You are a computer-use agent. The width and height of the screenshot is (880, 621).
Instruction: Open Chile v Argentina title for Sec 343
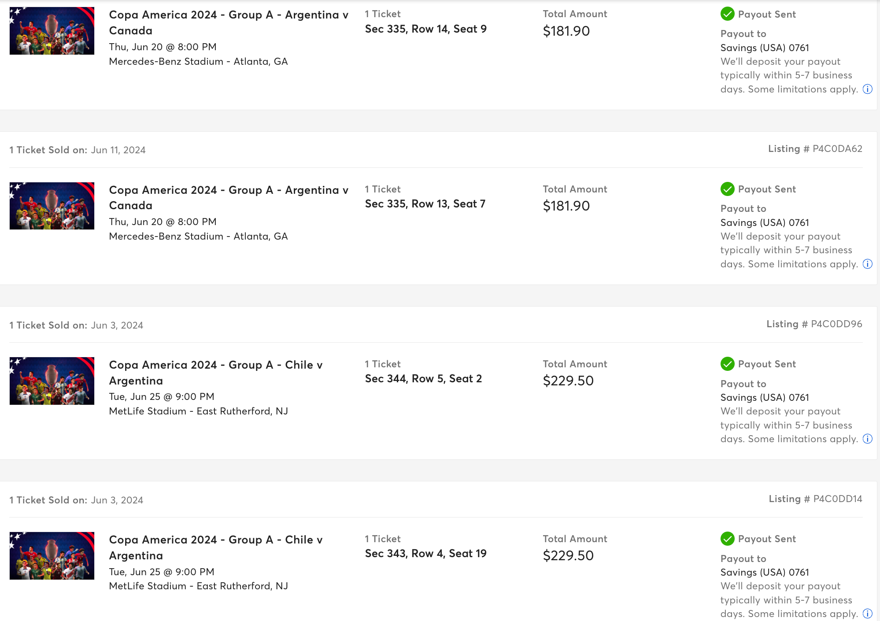click(216, 547)
